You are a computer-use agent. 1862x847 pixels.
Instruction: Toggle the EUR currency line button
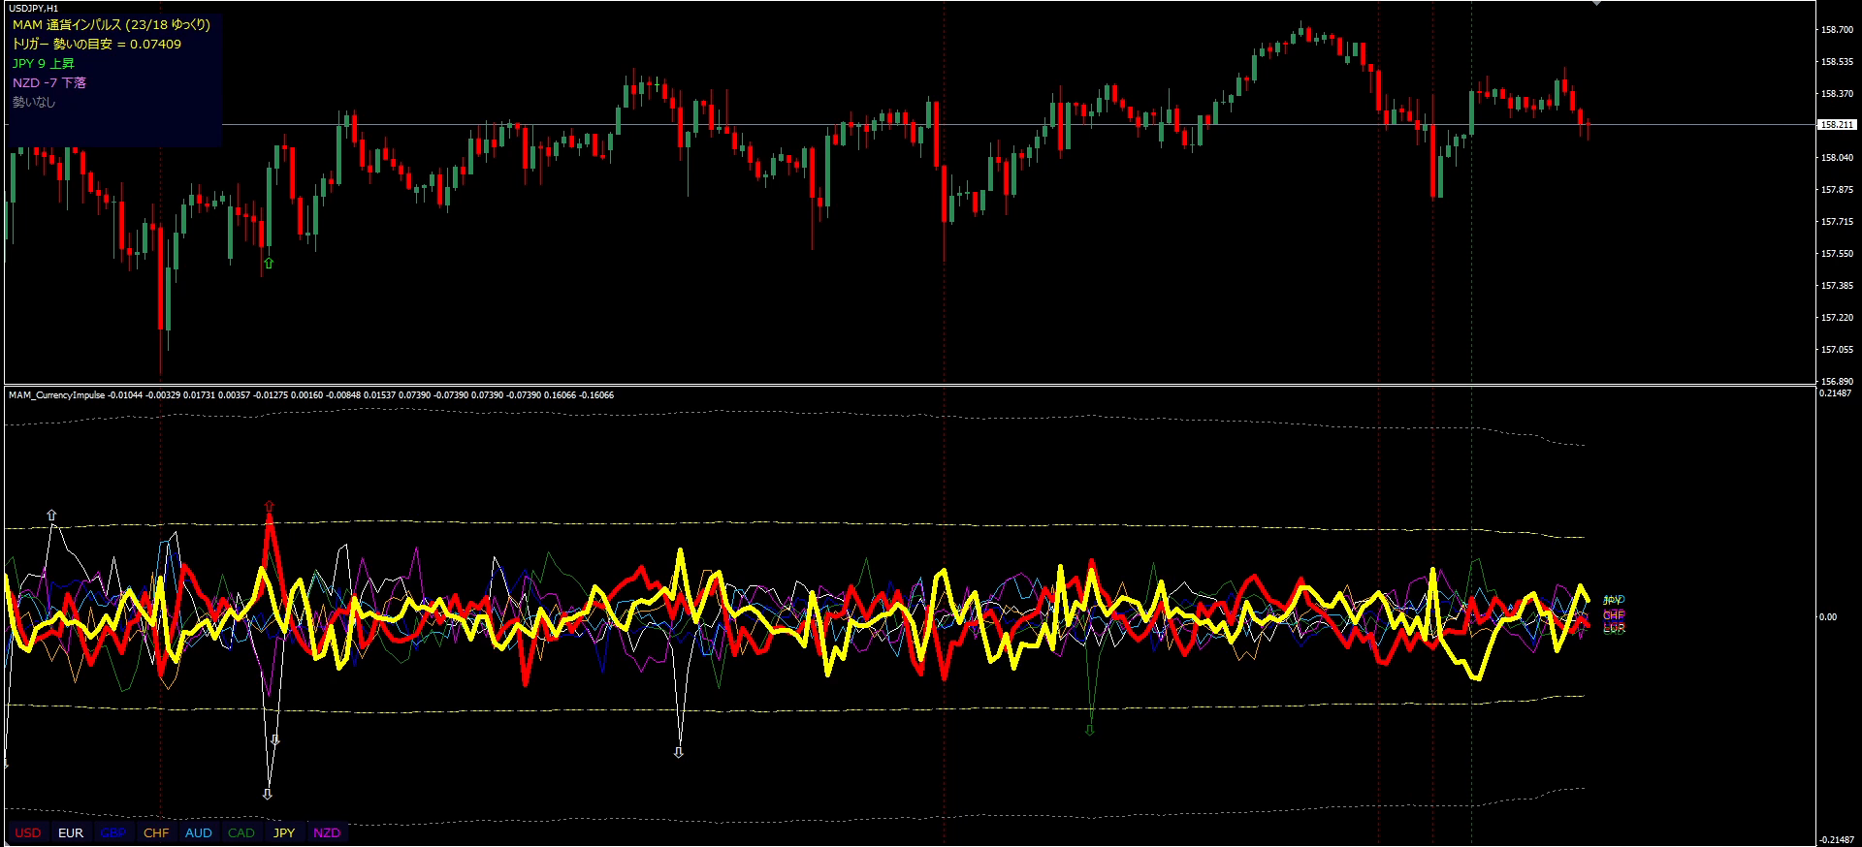click(71, 832)
